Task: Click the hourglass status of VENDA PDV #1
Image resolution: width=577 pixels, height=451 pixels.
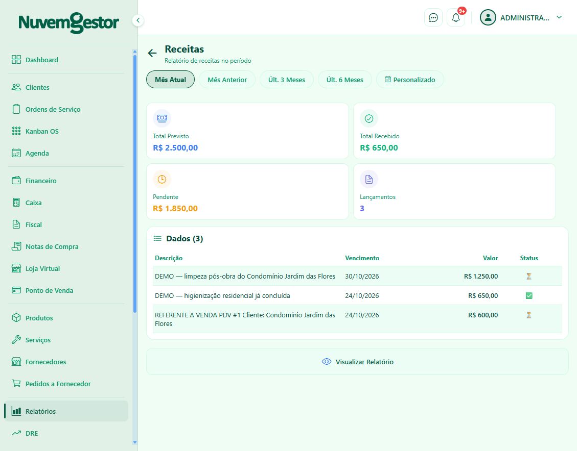Action: (529, 315)
